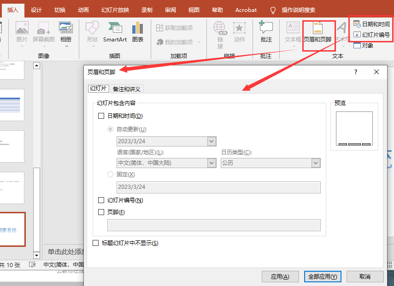Enable the 日期和时间 checkbox
The height and width of the screenshot is (286, 394).
coord(101,116)
